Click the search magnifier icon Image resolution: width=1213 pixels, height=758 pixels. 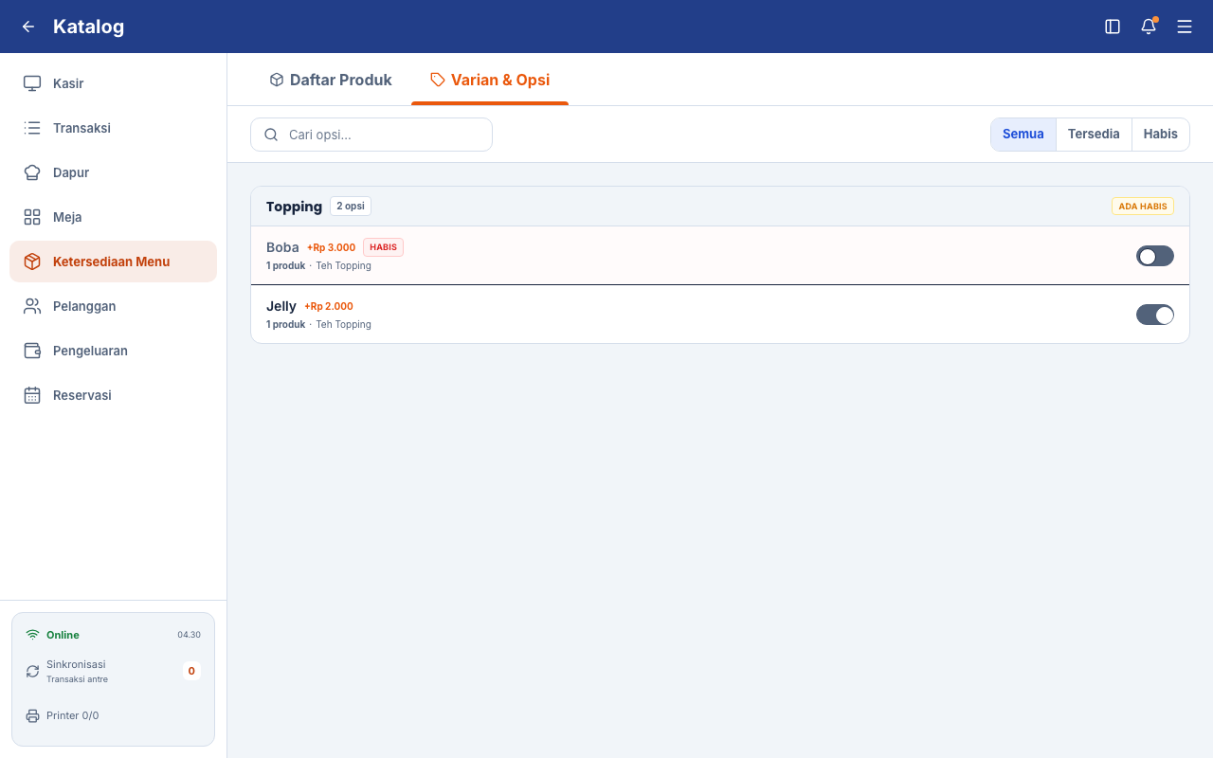click(271, 135)
